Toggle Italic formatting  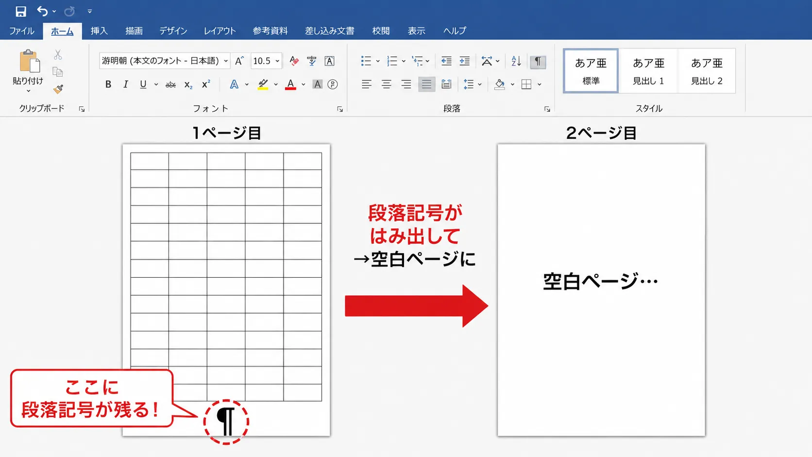click(126, 84)
